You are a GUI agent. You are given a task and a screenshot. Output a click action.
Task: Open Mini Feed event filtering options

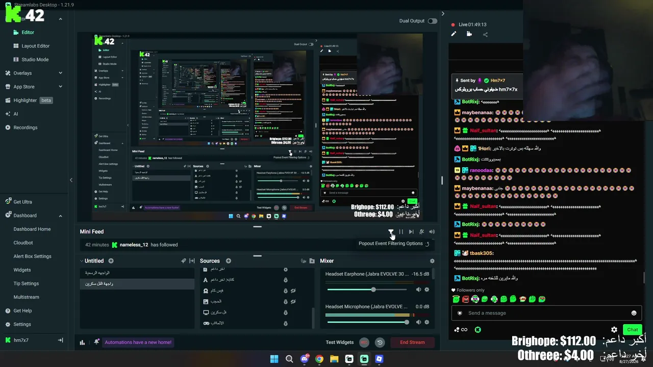tap(391, 231)
